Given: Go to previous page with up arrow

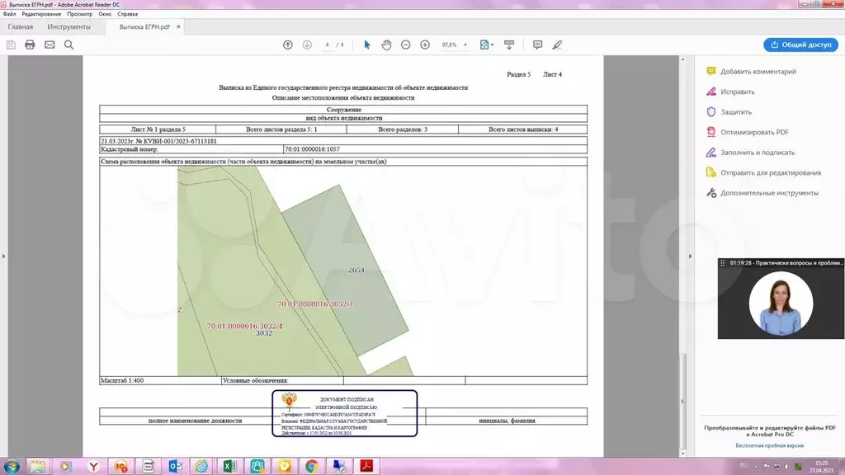Looking at the screenshot, I should (x=287, y=45).
